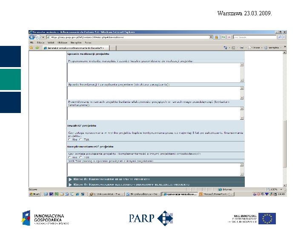Click the linked projects description text area
The height and width of the screenshot is (229, 298).
pyautogui.click(x=154, y=170)
